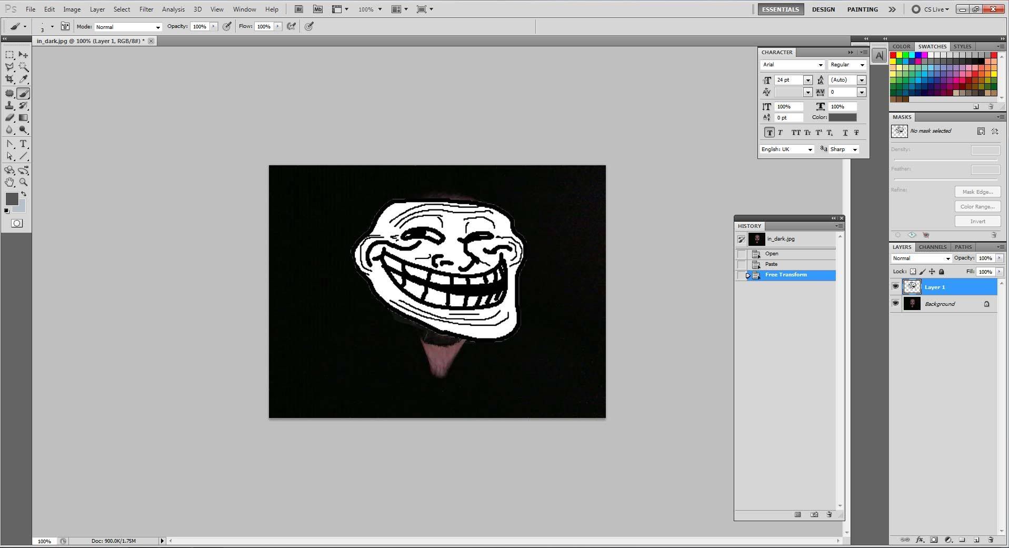Toggle lock transparent pixels

pos(913,272)
